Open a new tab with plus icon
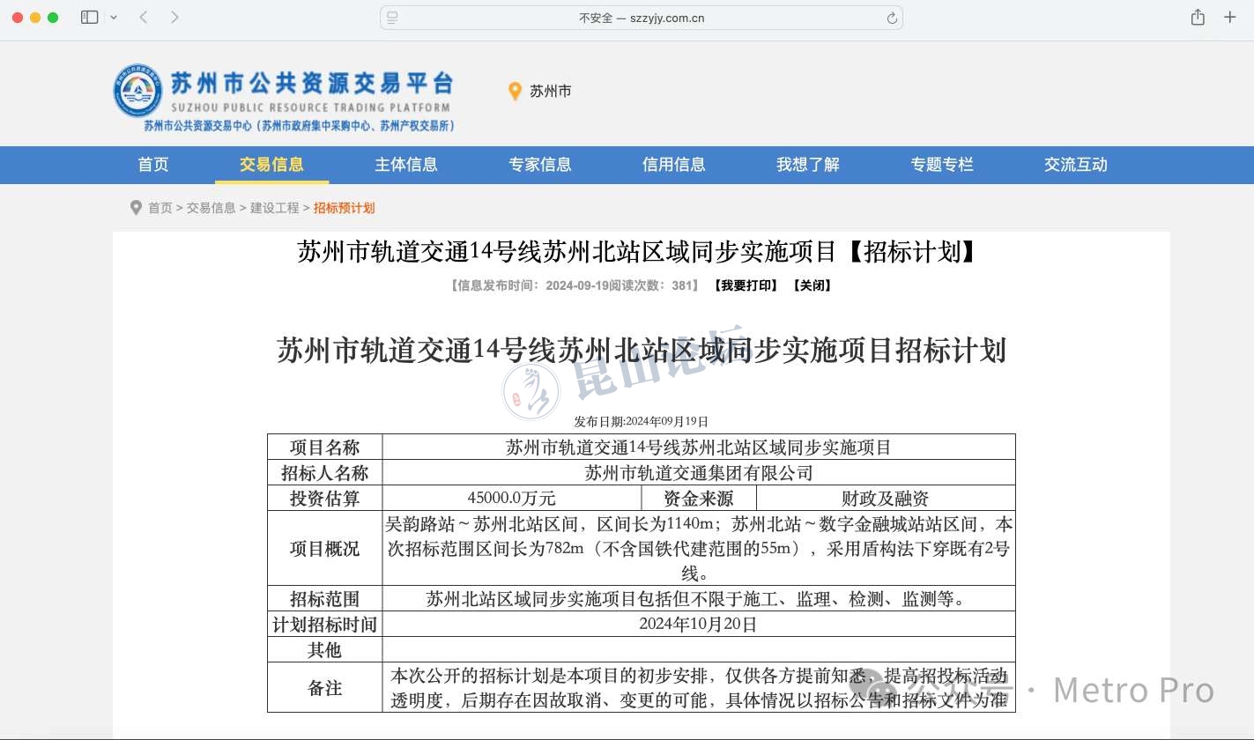 click(x=1229, y=18)
